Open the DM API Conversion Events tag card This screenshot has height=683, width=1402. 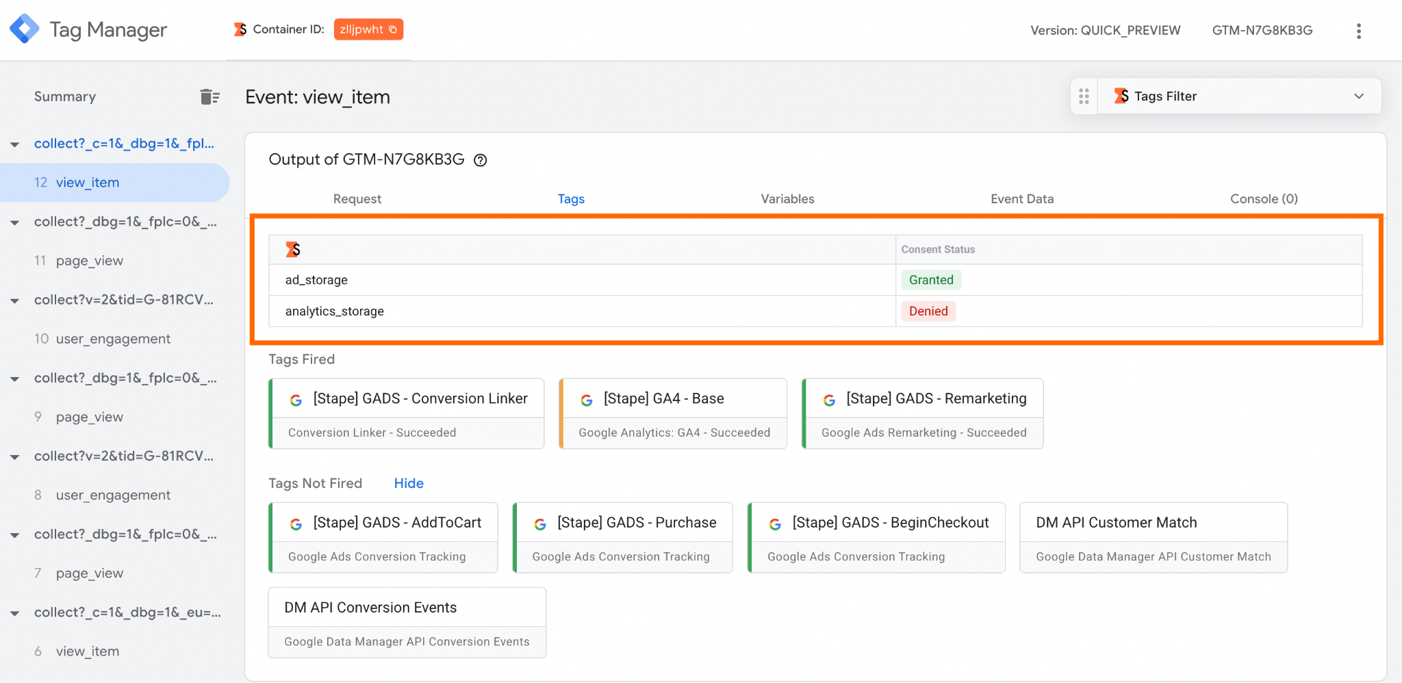pos(407,623)
